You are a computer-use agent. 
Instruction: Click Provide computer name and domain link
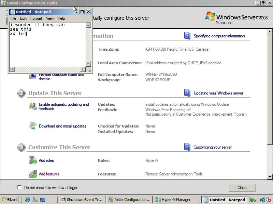pos(61,77)
